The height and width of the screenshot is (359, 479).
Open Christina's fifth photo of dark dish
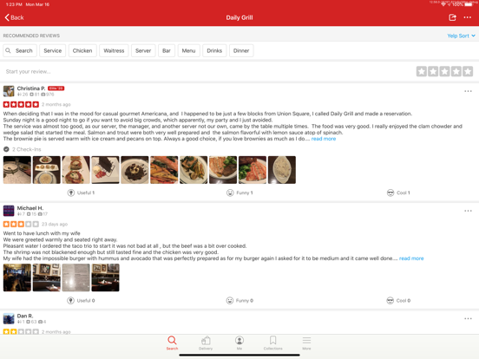(x=135, y=170)
